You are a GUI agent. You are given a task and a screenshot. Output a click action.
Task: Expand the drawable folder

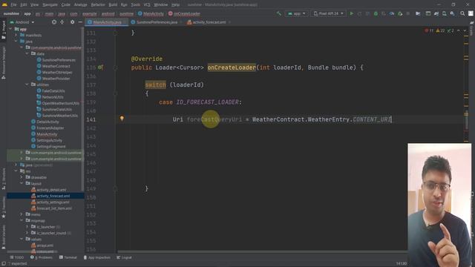tap(22, 177)
